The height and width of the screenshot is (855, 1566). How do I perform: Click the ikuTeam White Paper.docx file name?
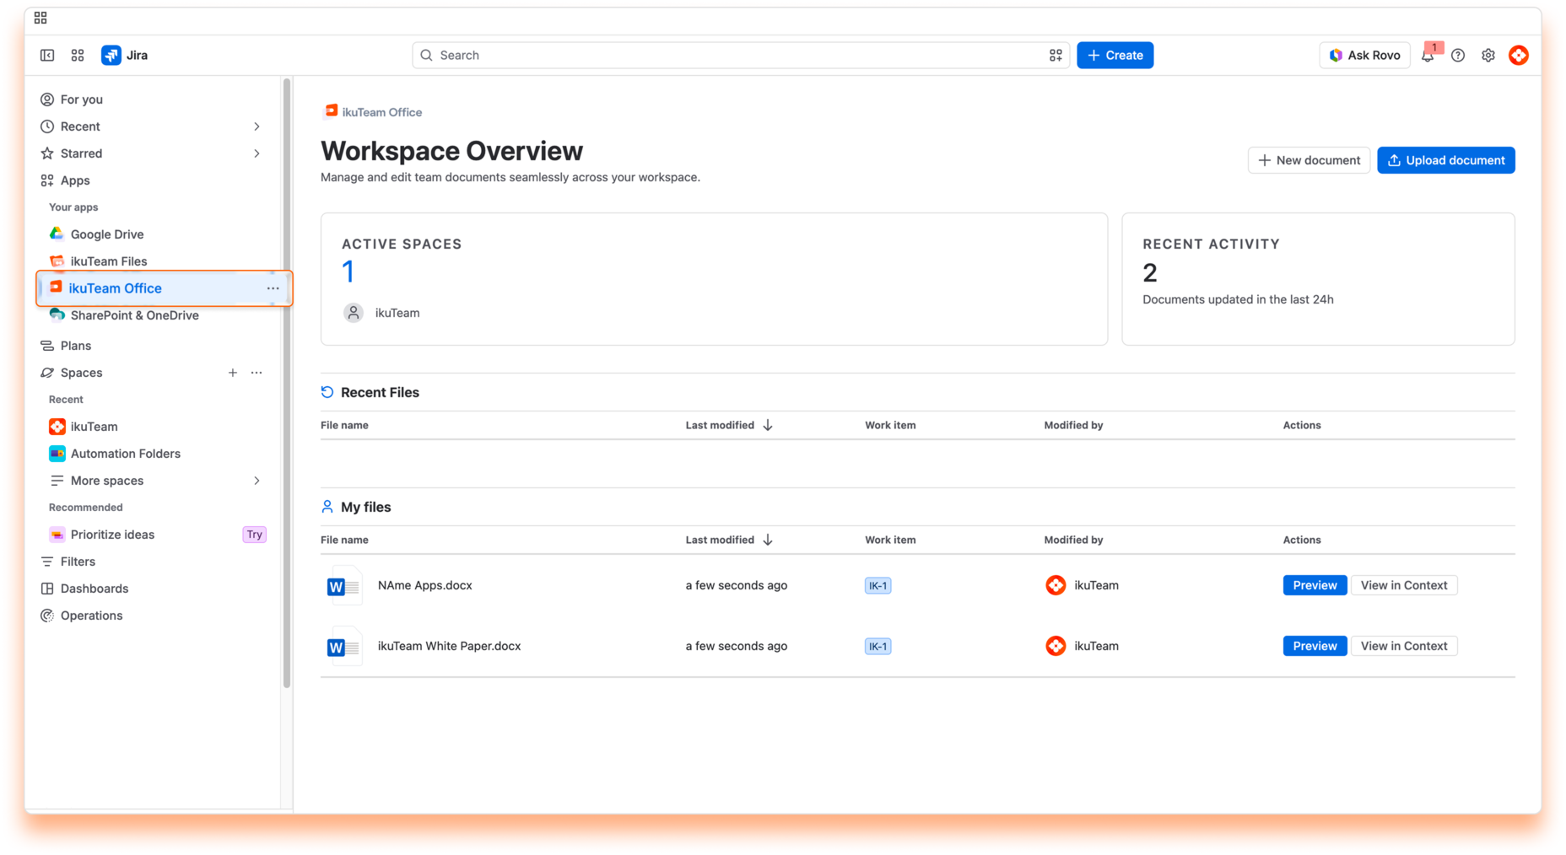(449, 646)
